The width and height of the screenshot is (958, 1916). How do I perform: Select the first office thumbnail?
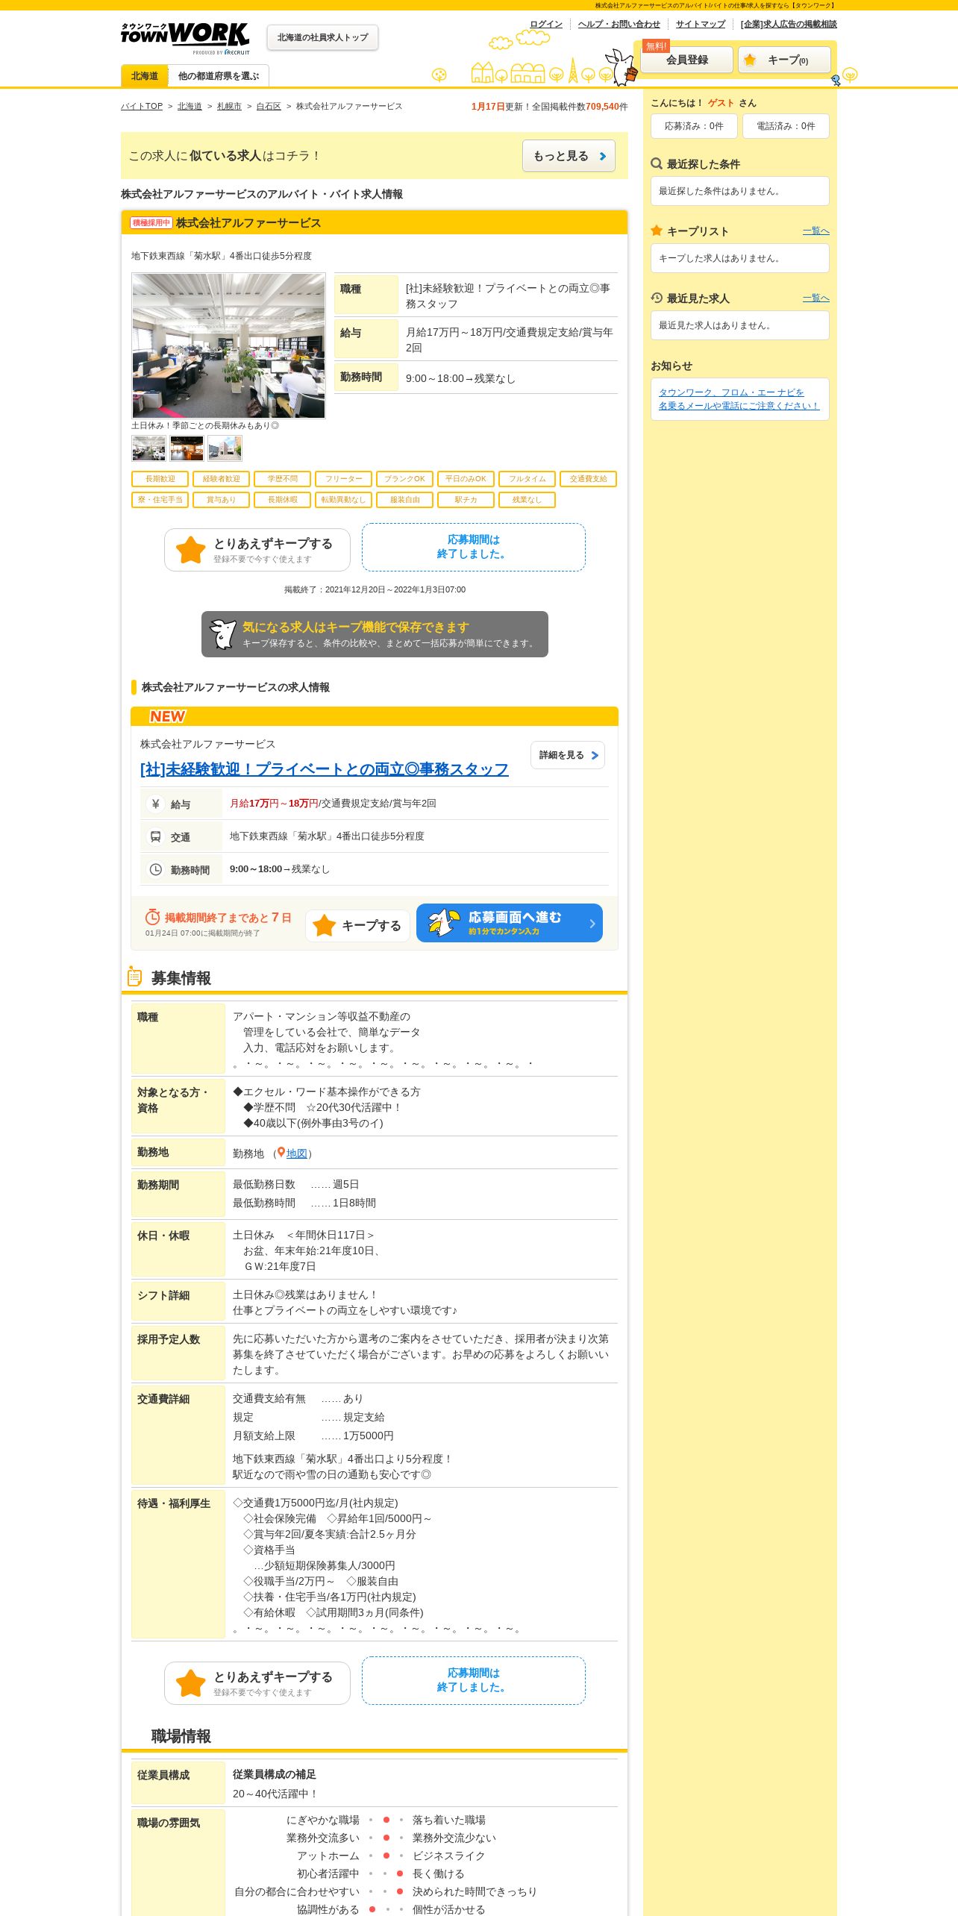148,448
